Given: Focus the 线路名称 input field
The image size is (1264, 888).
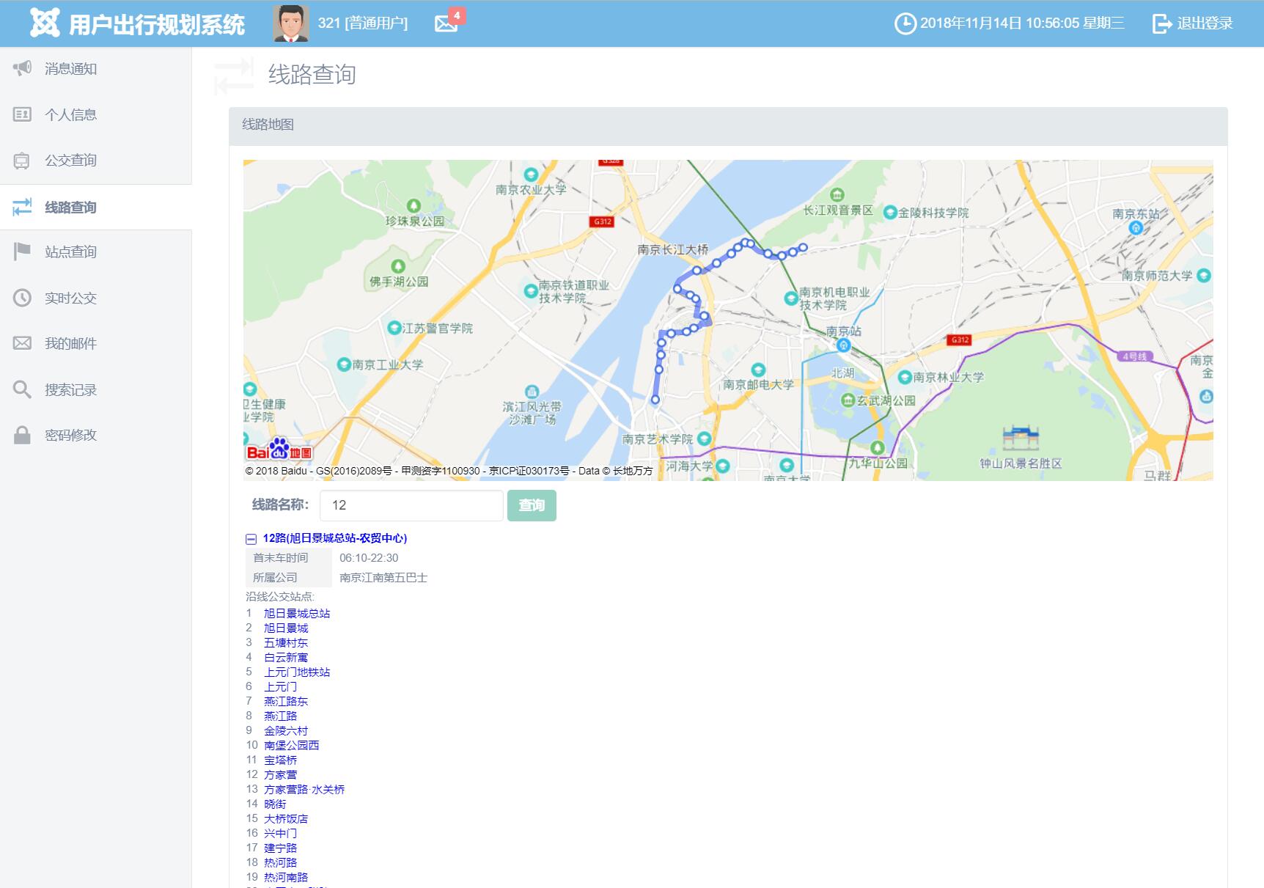Looking at the screenshot, I should tap(411, 505).
